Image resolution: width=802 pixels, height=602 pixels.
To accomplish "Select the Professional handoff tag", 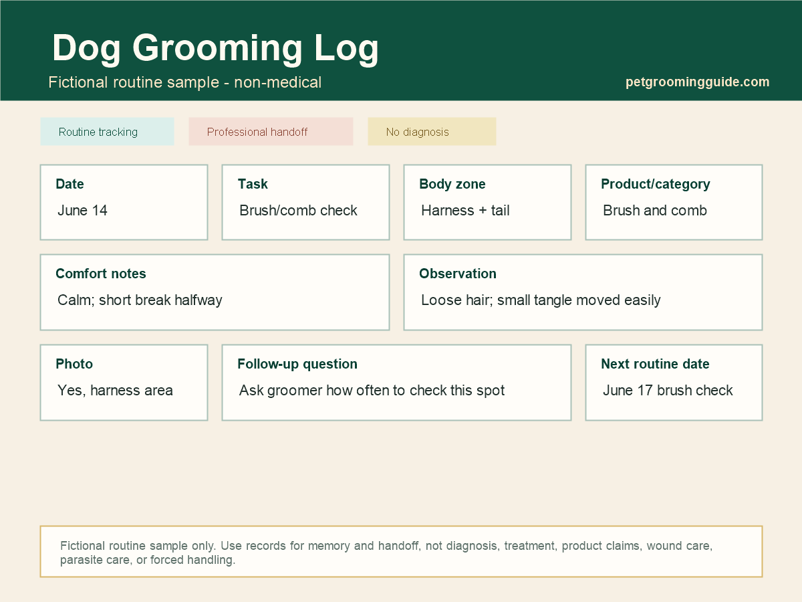I will coord(271,132).
